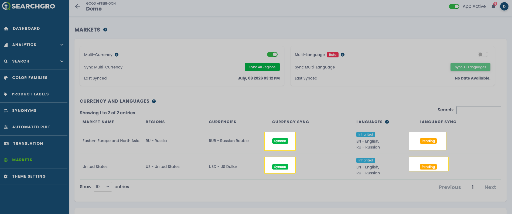Click Showing 1 to 2 of 2 entries
Viewport: 512px width, 214px height.
[x=107, y=113]
